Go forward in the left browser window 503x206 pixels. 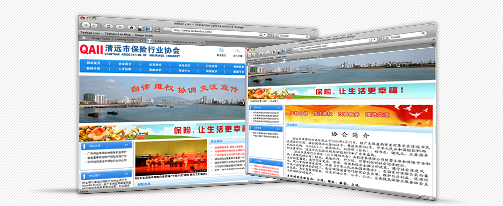coord(94,25)
